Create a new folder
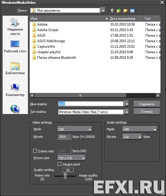 [126, 11]
